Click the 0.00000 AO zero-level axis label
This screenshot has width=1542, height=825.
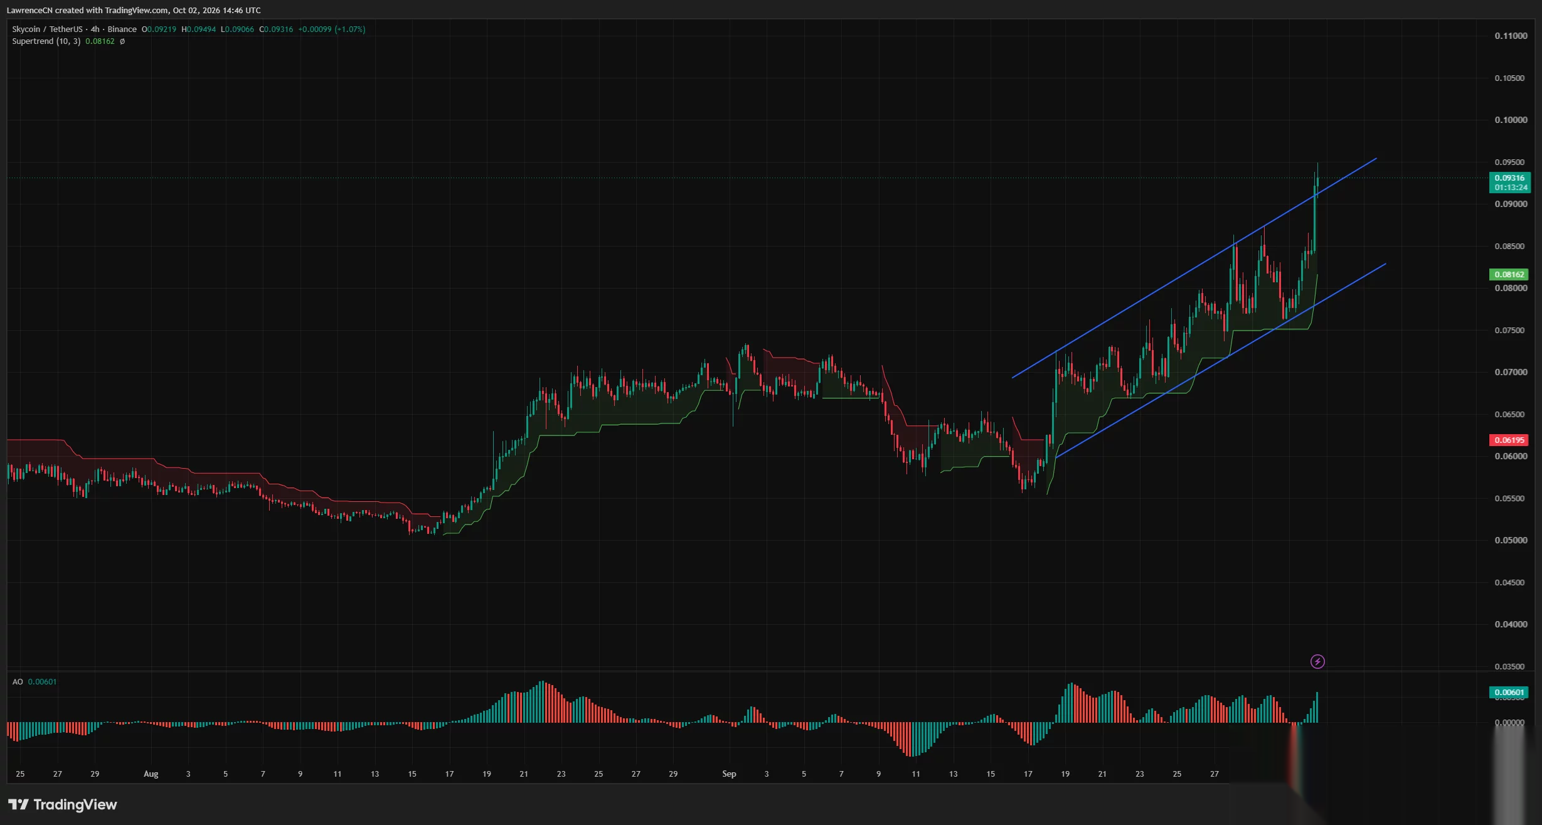[x=1511, y=723]
